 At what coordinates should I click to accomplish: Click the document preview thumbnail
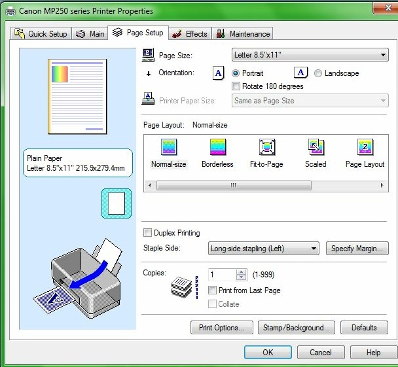77,96
